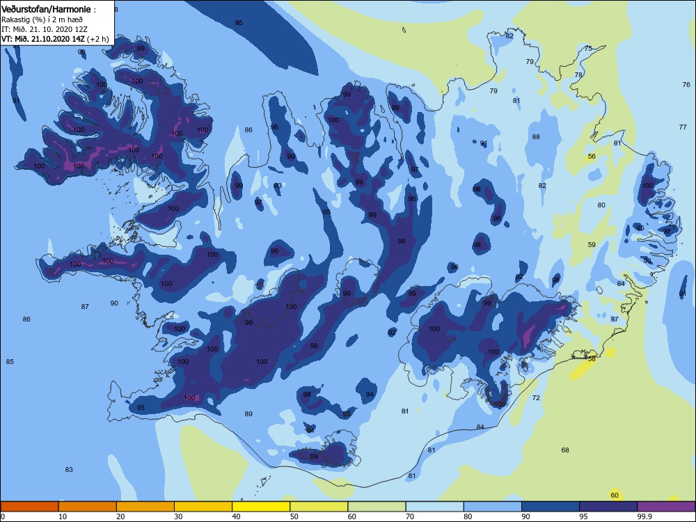The height and width of the screenshot is (522, 696).
Task: Choose the 30–40 amber legend swatch
Action: tap(203, 507)
